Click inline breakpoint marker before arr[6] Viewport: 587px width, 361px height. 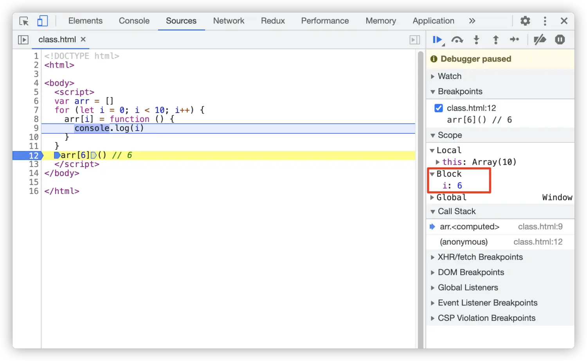tap(57, 156)
